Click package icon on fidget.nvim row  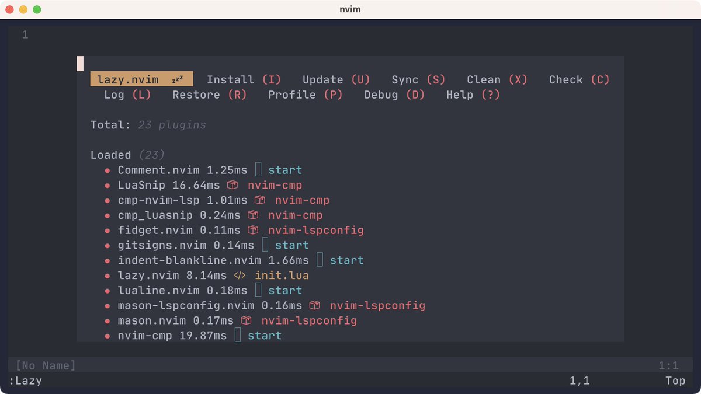point(253,230)
